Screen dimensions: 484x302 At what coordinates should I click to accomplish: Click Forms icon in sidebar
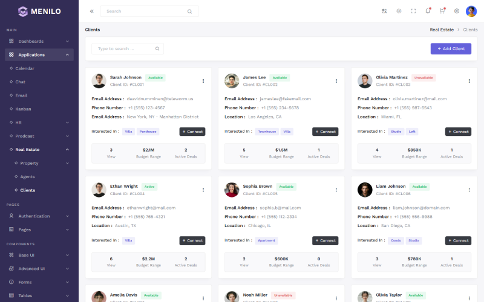click(x=11, y=282)
